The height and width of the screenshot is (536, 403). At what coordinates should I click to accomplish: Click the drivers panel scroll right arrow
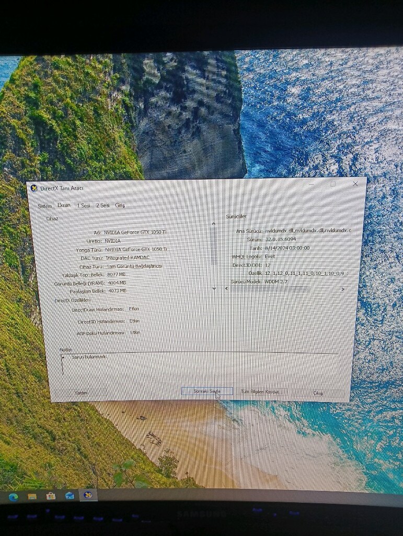click(x=342, y=289)
